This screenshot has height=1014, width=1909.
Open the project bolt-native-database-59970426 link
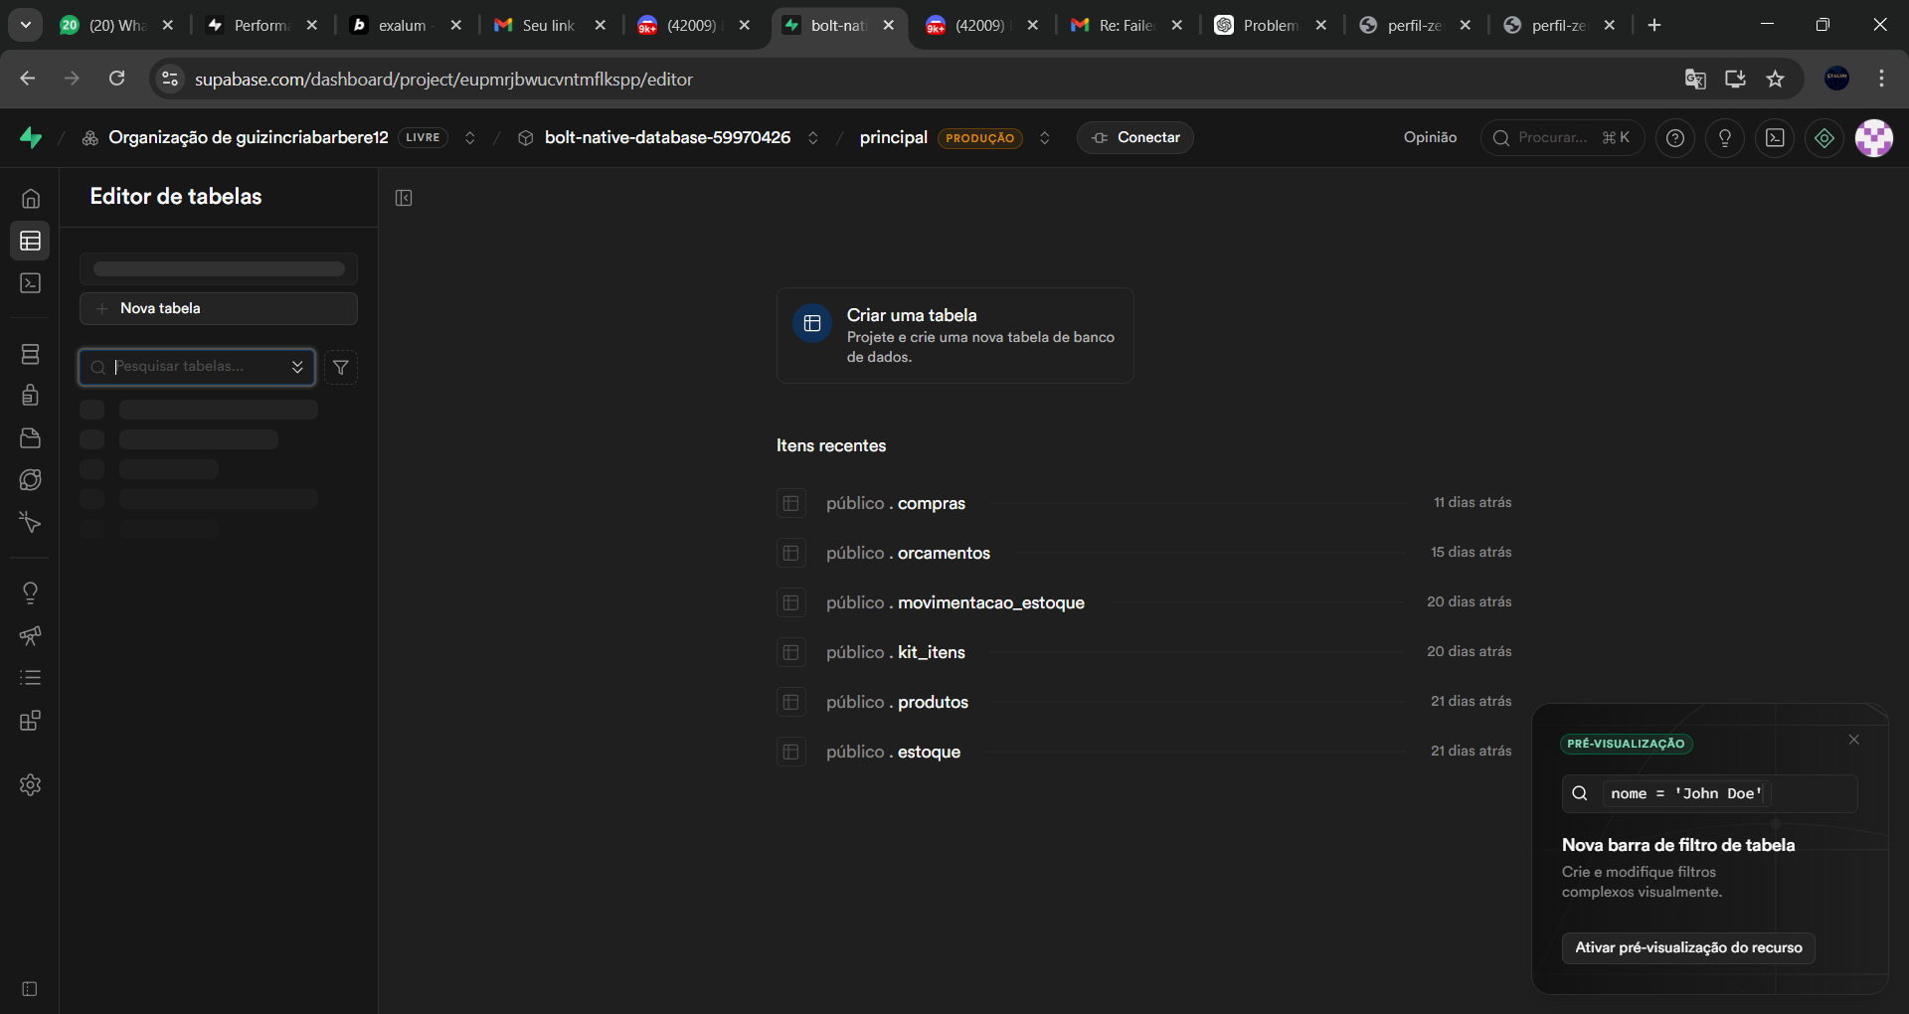click(x=668, y=138)
